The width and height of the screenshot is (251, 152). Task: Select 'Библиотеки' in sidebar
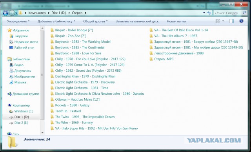click(x=18, y=59)
